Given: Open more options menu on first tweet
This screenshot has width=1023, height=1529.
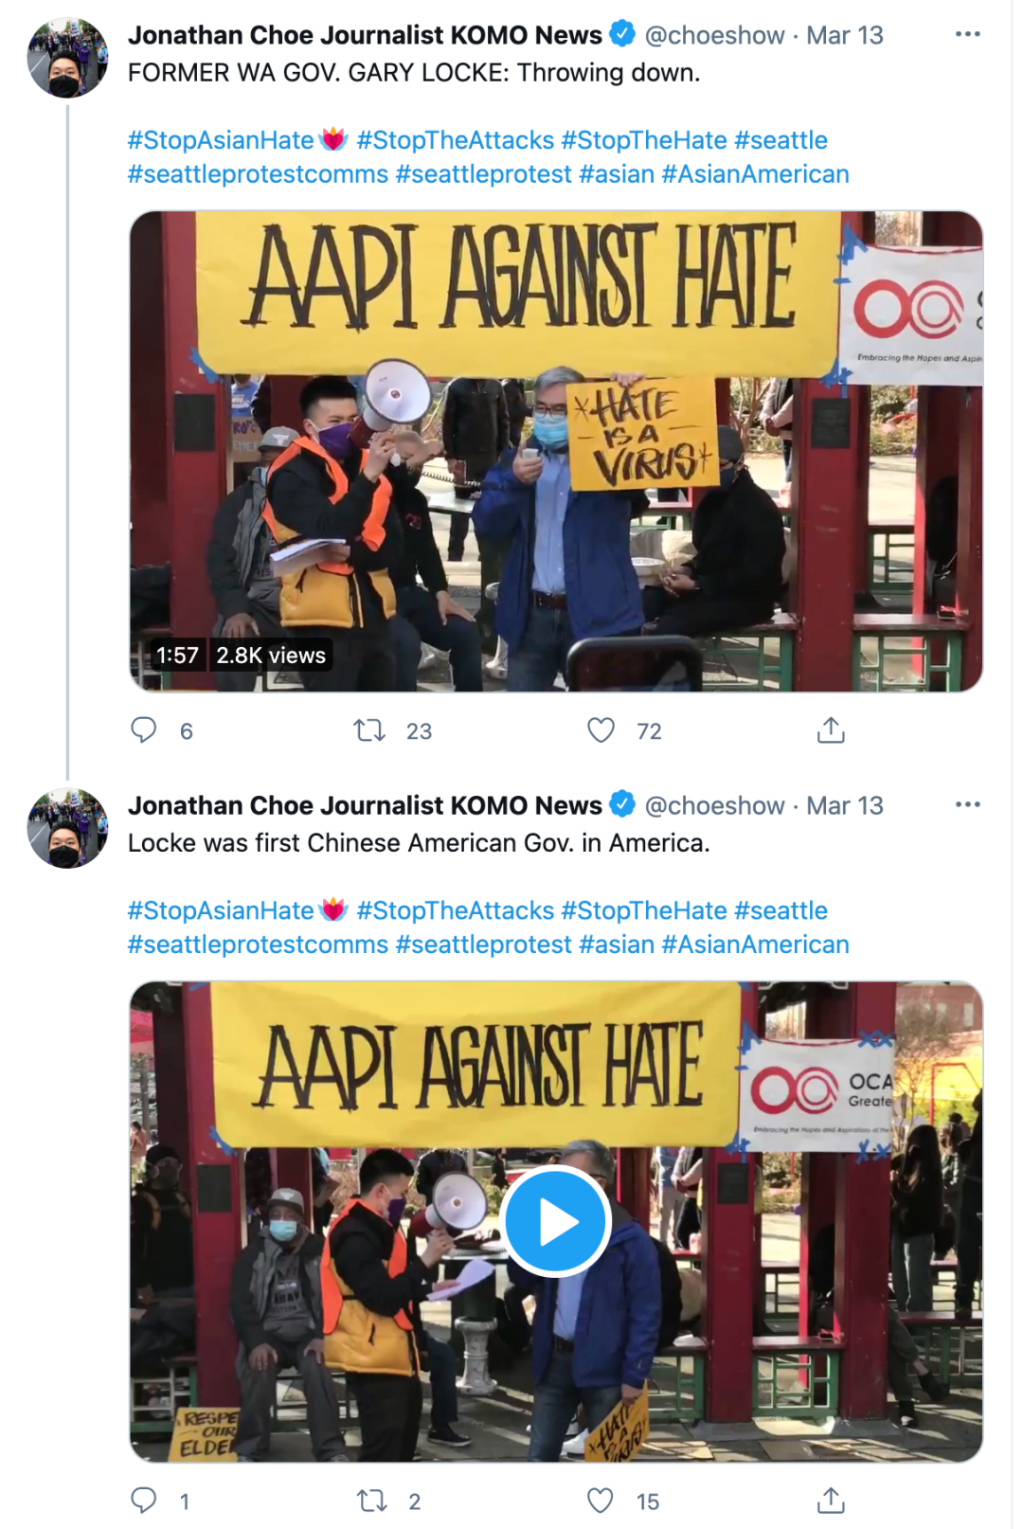Looking at the screenshot, I should tap(967, 34).
